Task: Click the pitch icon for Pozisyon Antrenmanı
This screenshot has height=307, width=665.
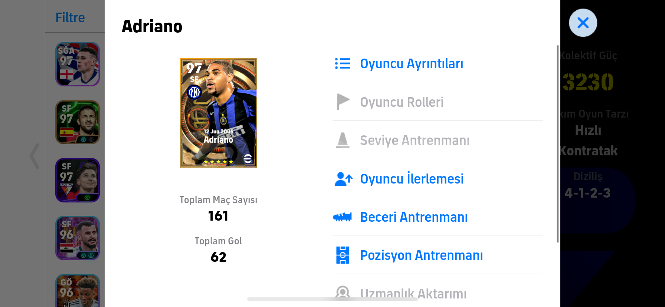Action: pos(343,255)
